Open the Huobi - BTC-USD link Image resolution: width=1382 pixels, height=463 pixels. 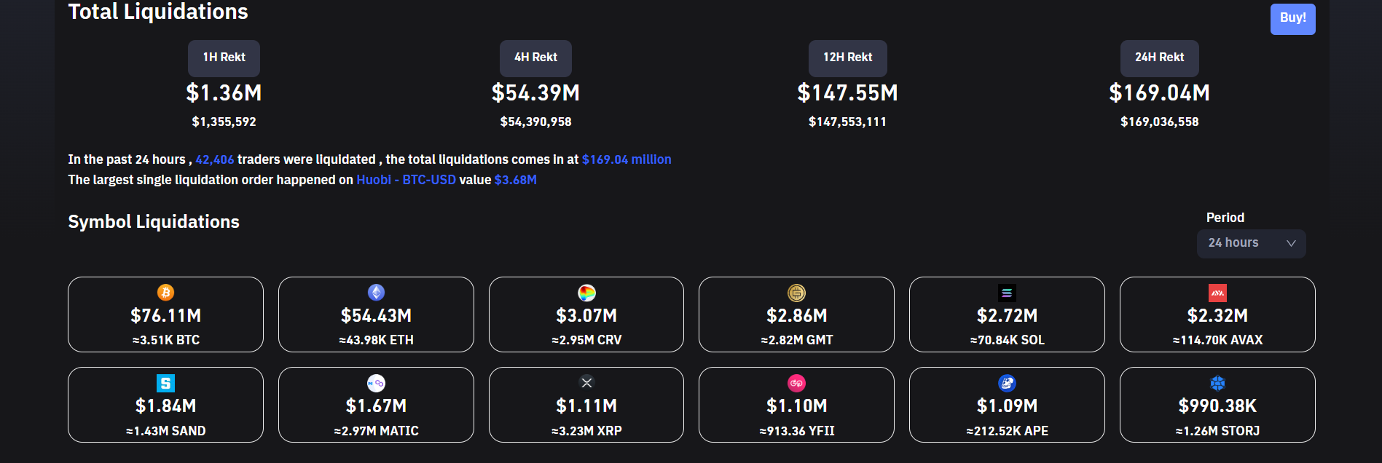point(406,180)
